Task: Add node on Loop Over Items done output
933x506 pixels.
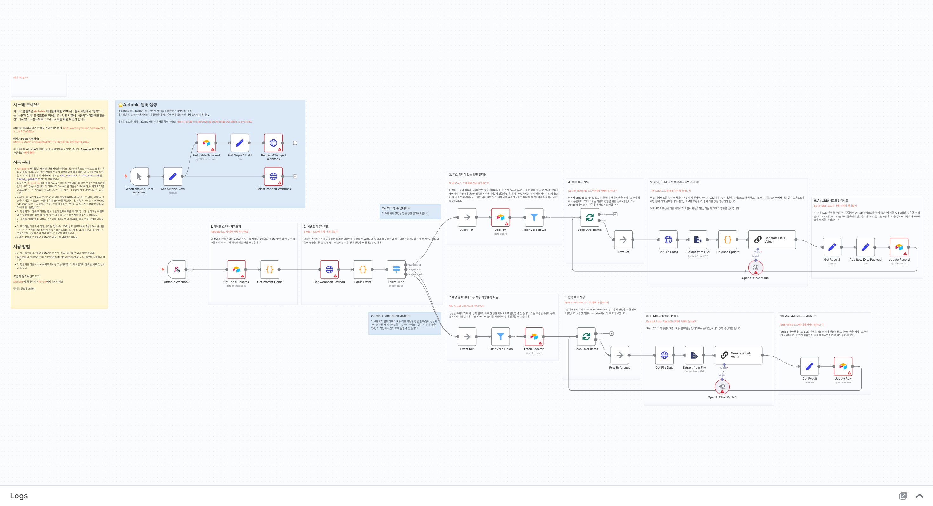Action: pyautogui.click(x=612, y=334)
